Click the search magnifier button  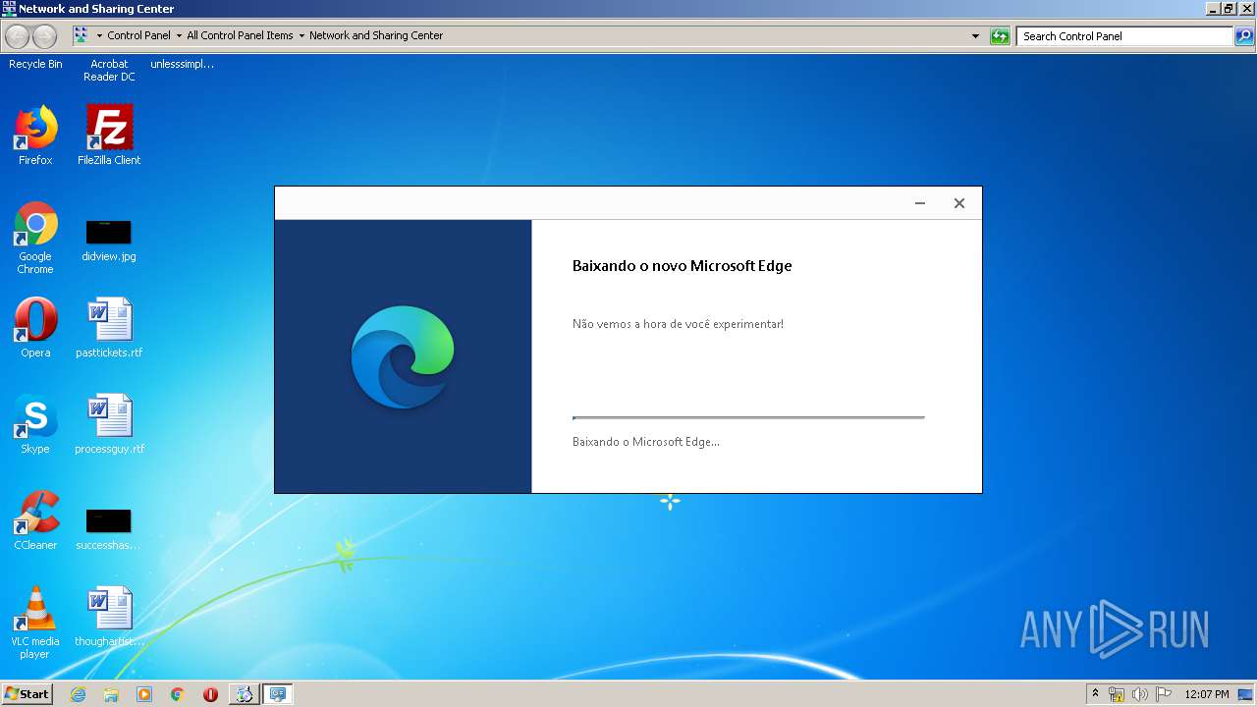point(1245,36)
